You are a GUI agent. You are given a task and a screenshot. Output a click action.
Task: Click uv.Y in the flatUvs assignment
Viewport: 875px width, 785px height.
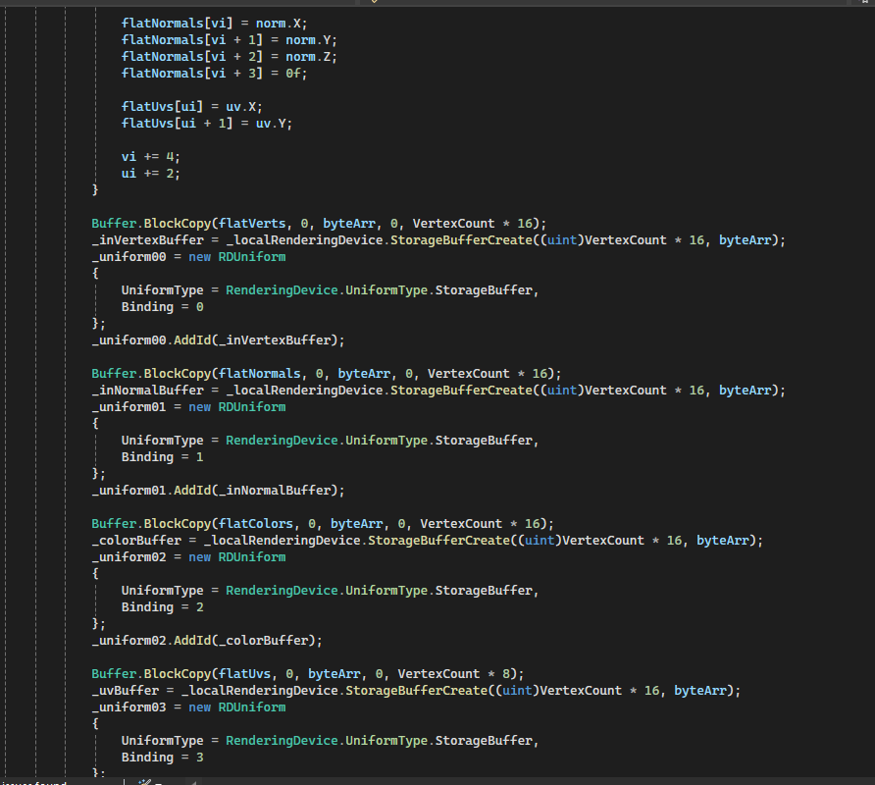[271, 124]
